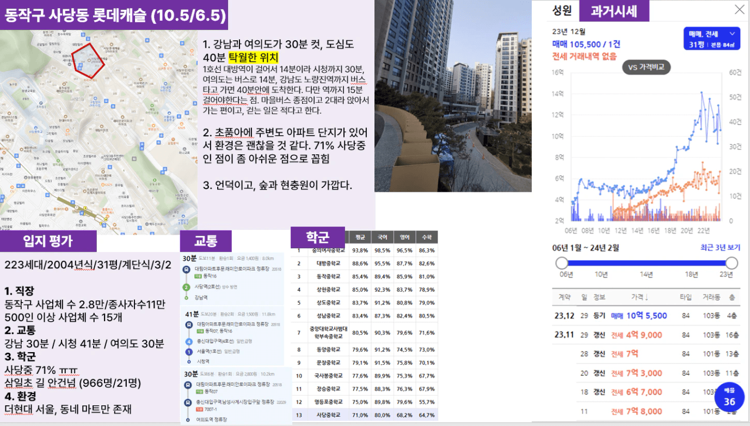Screen dimensions: 750x426
Task: Click the 최근 3년 보기 link
Action: pos(720,248)
